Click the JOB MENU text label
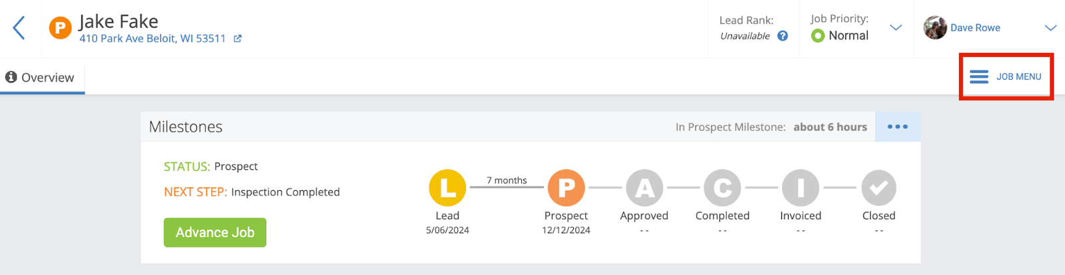The width and height of the screenshot is (1065, 275). click(1018, 77)
